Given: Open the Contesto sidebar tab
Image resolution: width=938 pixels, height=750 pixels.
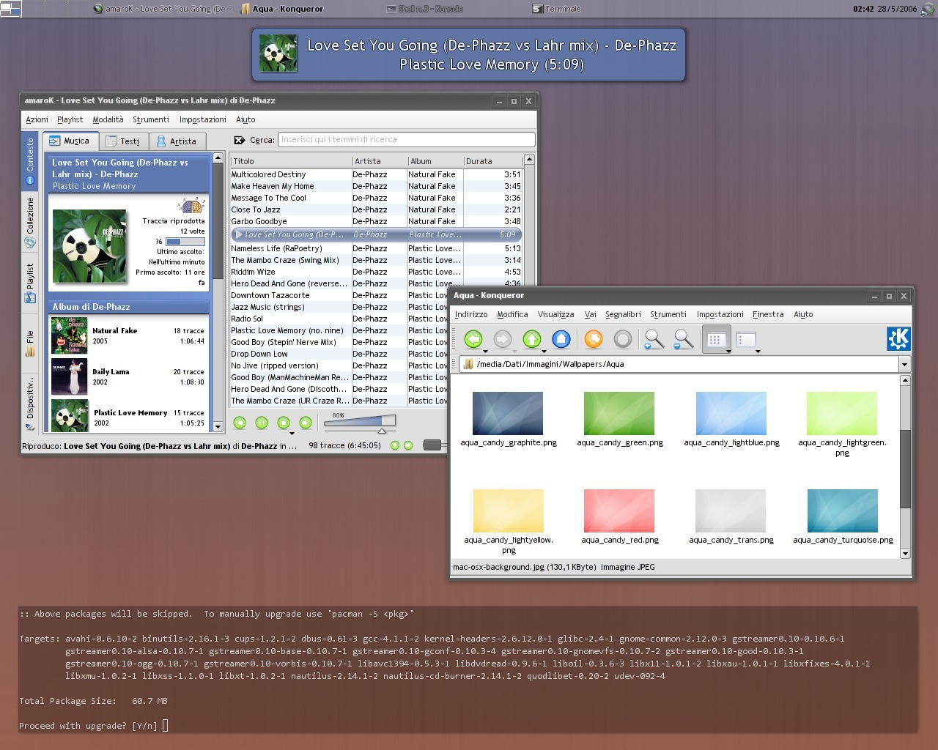Looking at the screenshot, I should pyautogui.click(x=30, y=160).
